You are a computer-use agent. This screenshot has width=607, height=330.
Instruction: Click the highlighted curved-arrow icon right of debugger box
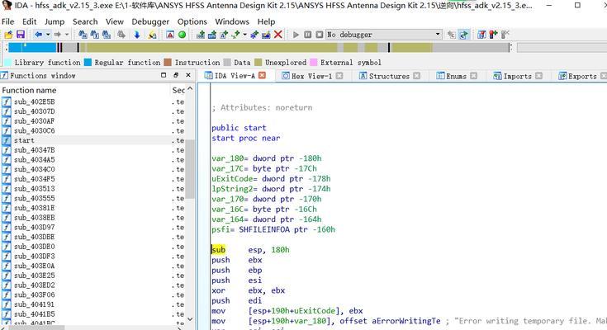[463, 35]
